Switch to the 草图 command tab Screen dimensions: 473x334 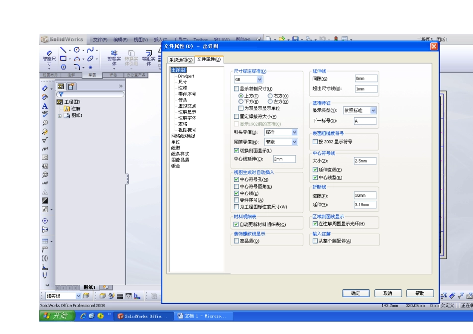pos(92,75)
